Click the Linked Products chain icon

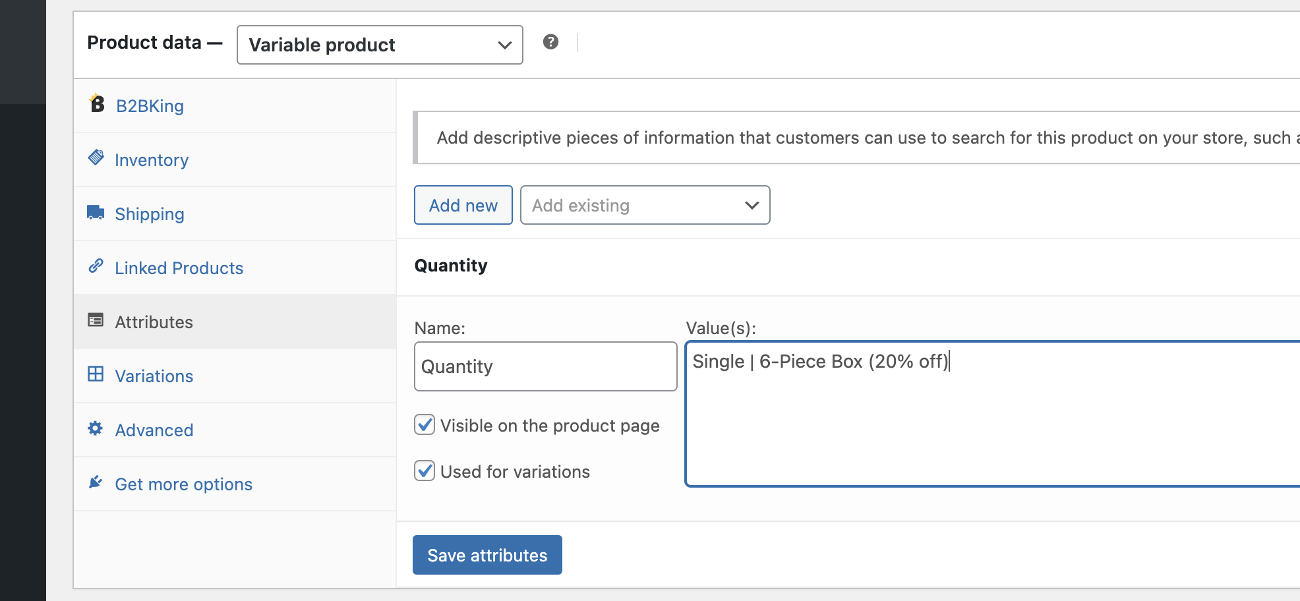coord(96,266)
